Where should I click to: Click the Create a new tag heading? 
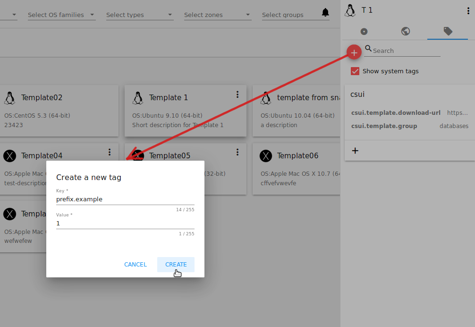[89, 178]
